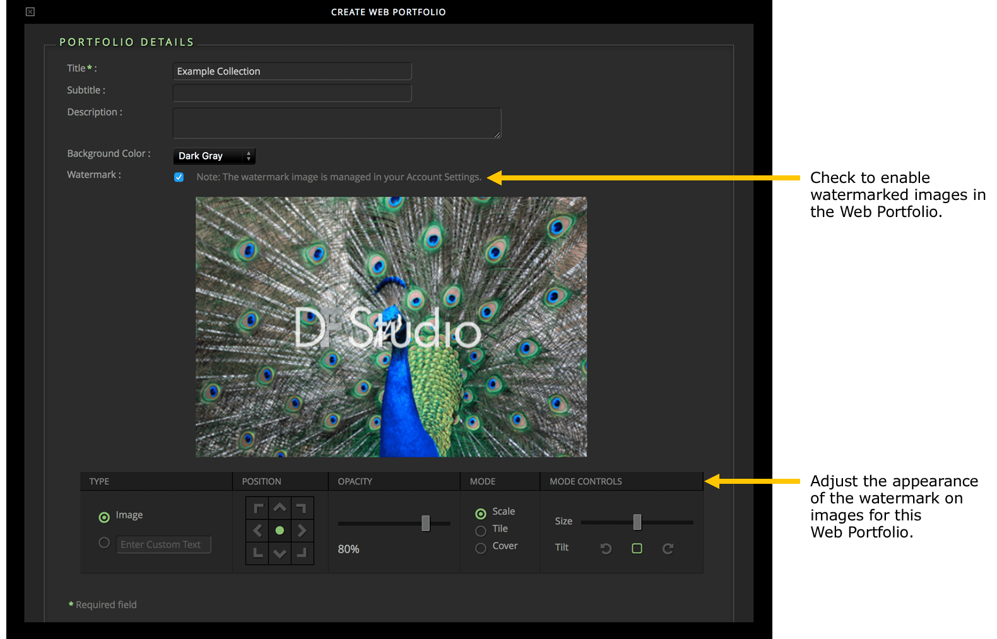Position watermark at bottom-left corner
The height and width of the screenshot is (639, 997).
click(x=257, y=553)
